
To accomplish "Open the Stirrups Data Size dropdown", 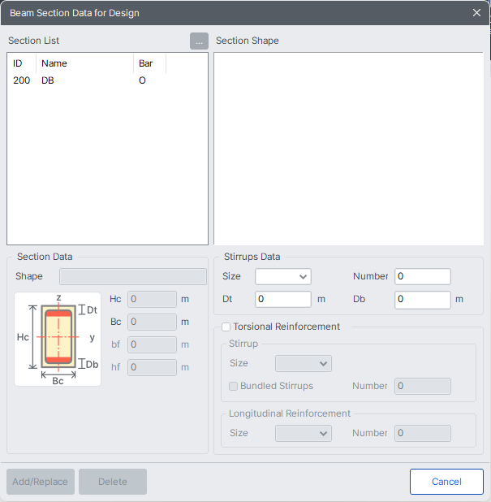I will [x=283, y=277].
